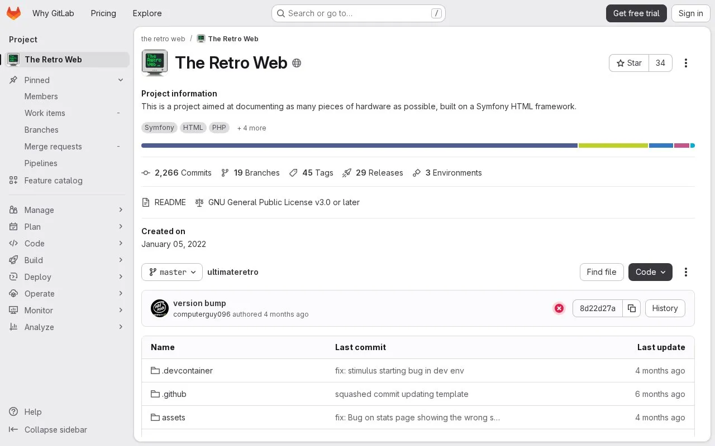Click the Search or go to field
This screenshot has width=715, height=446.
pos(358,13)
